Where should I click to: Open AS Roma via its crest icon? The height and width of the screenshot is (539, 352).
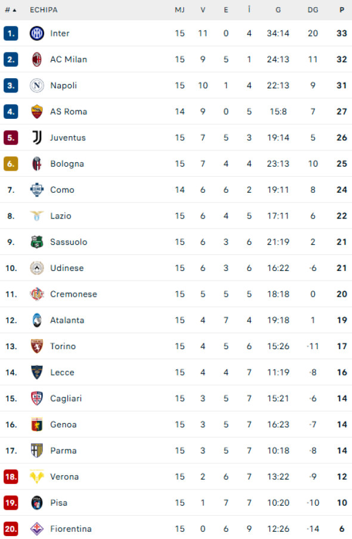point(38,112)
